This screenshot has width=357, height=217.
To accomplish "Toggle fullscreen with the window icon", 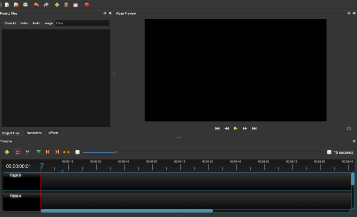I will click(x=76, y=5).
